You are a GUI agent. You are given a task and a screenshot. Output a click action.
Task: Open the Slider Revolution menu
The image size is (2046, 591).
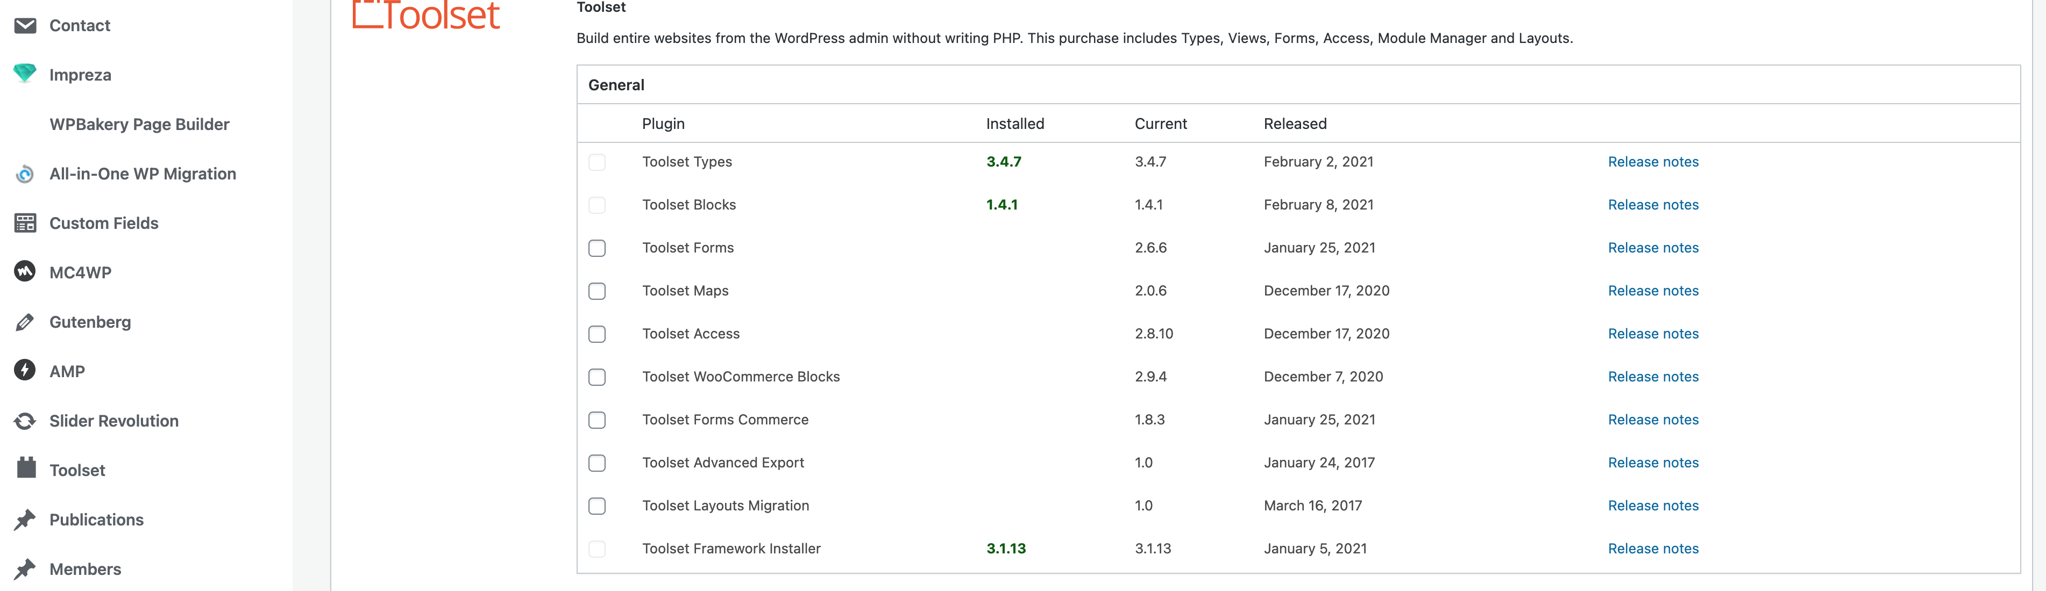[x=113, y=421]
